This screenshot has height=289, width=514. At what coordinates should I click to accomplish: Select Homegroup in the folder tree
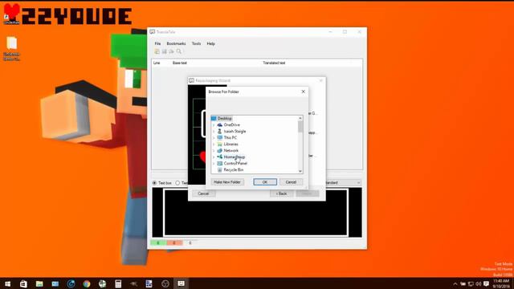click(x=234, y=157)
